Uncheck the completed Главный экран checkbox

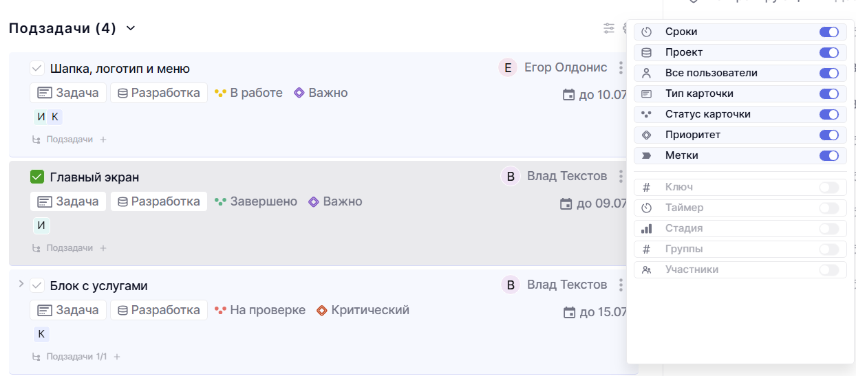[37, 177]
